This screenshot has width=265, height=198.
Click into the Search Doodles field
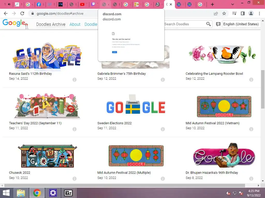(184, 24)
